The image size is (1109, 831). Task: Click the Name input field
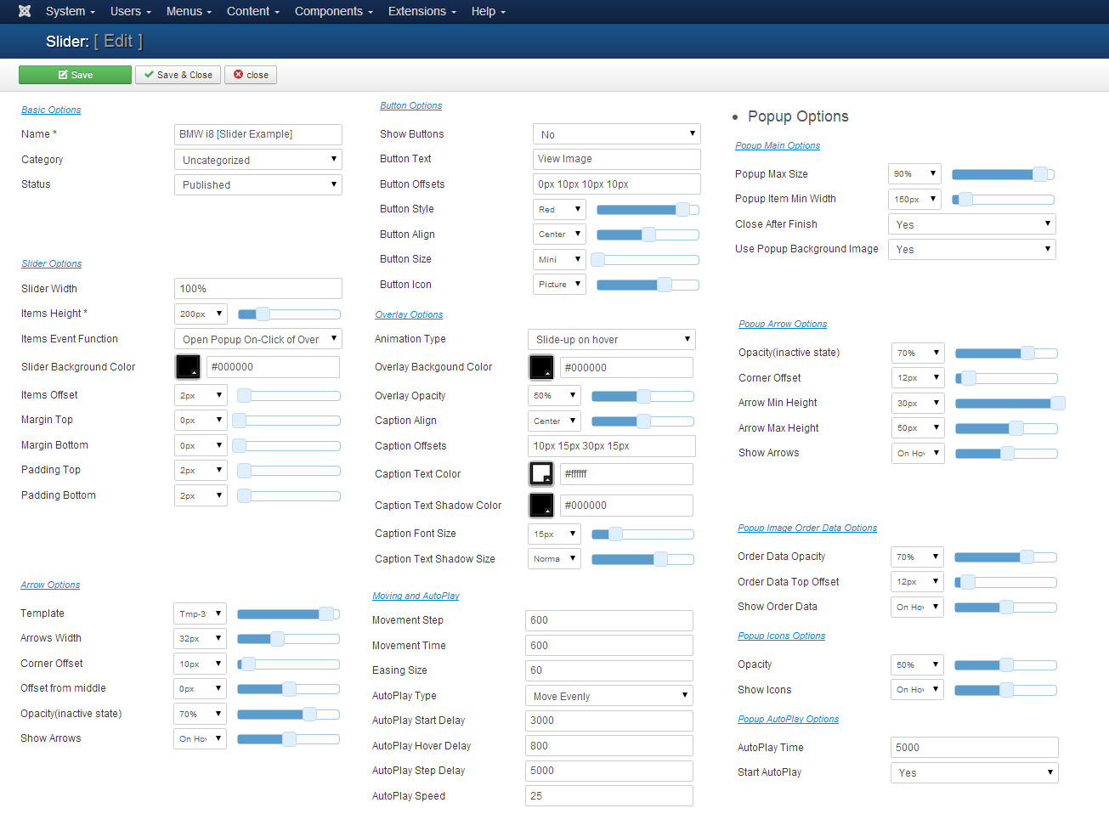click(x=257, y=134)
